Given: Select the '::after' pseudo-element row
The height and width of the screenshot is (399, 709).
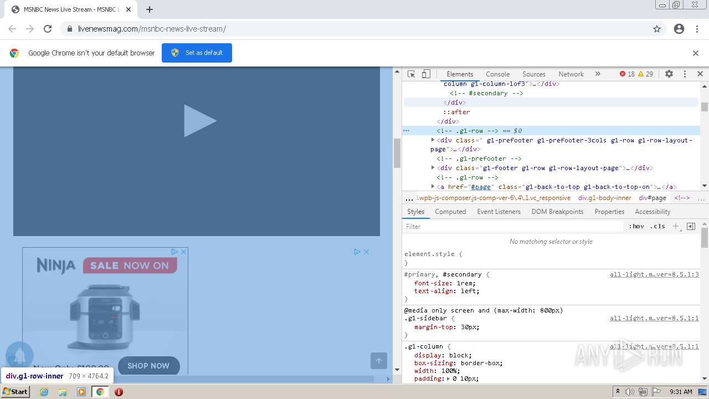Looking at the screenshot, I should pyautogui.click(x=456, y=112).
